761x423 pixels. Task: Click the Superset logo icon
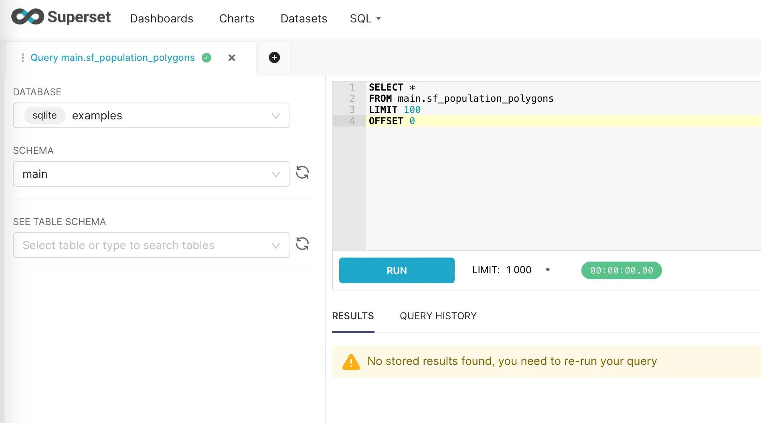coord(27,17)
